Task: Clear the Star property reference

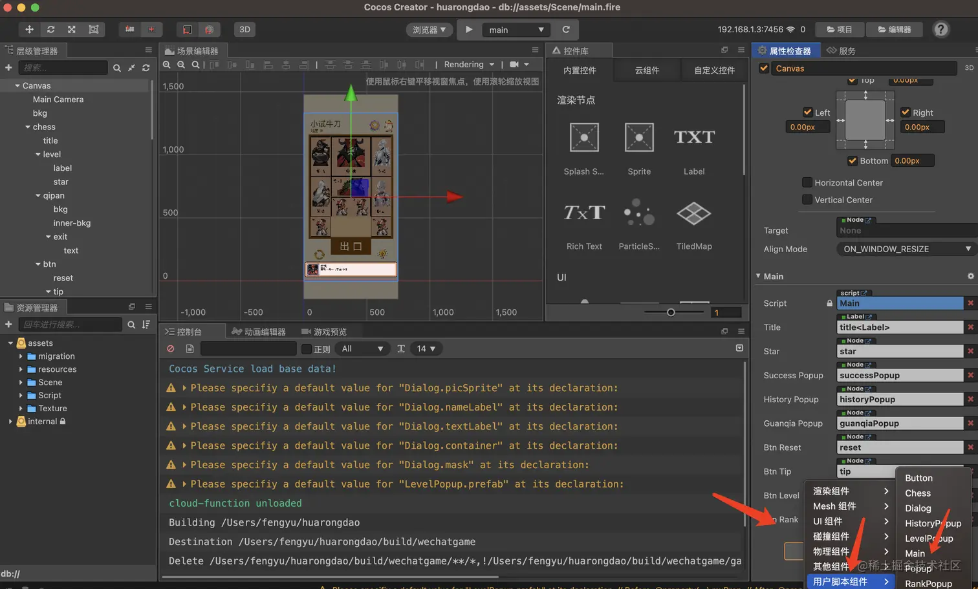Action: (970, 351)
